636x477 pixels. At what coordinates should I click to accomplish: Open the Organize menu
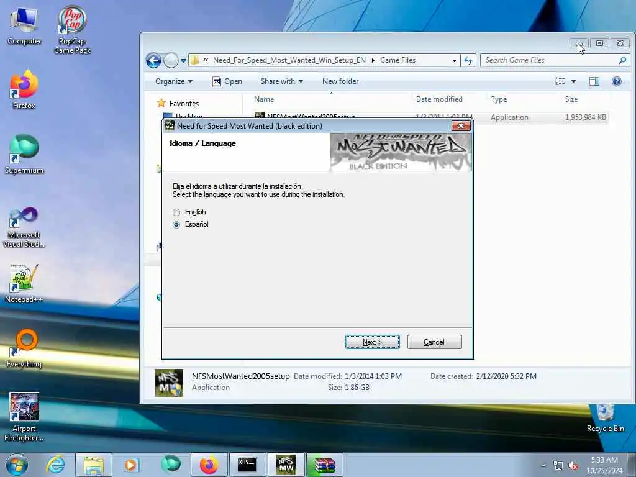pyautogui.click(x=174, y=81)
